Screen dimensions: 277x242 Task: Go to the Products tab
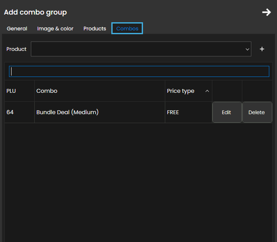point(95,29)
